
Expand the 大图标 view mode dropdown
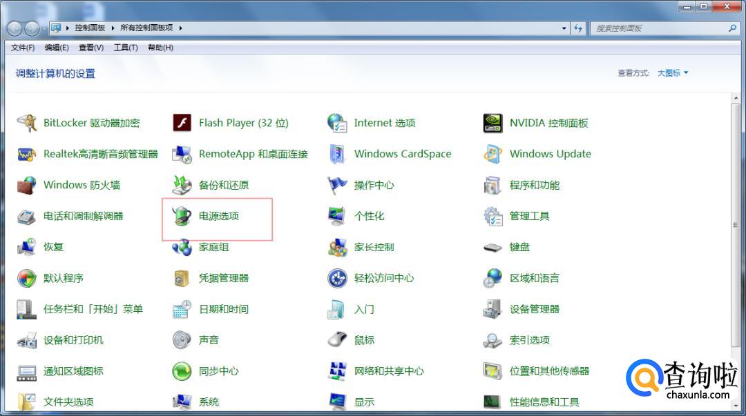click(x=673, y=72)
